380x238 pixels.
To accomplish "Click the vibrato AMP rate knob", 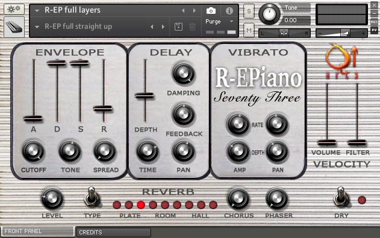I will 238,124.
